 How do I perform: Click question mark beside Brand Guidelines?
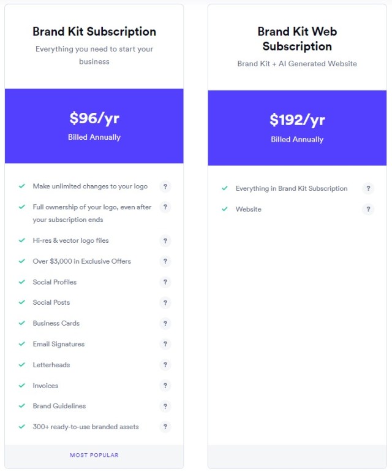165,407
